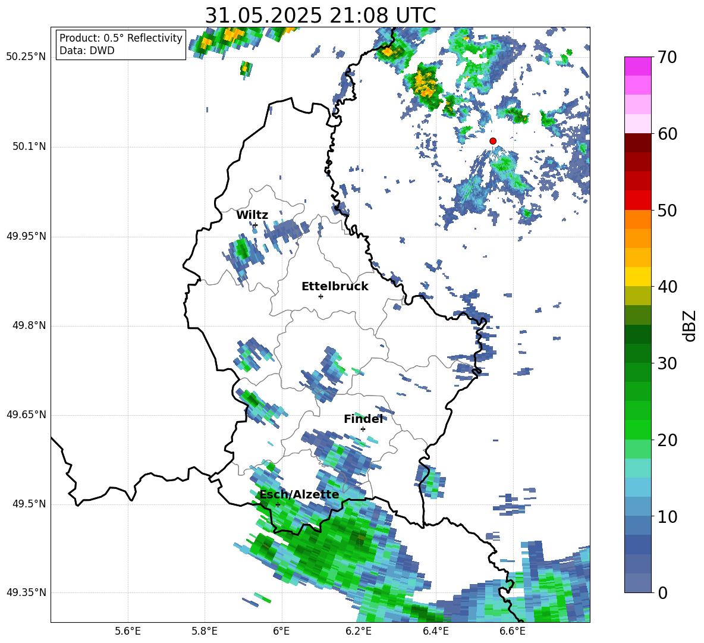704x643 pixels.
Task: Click the 6°E longitude tick label
Action: pos(281,631)
